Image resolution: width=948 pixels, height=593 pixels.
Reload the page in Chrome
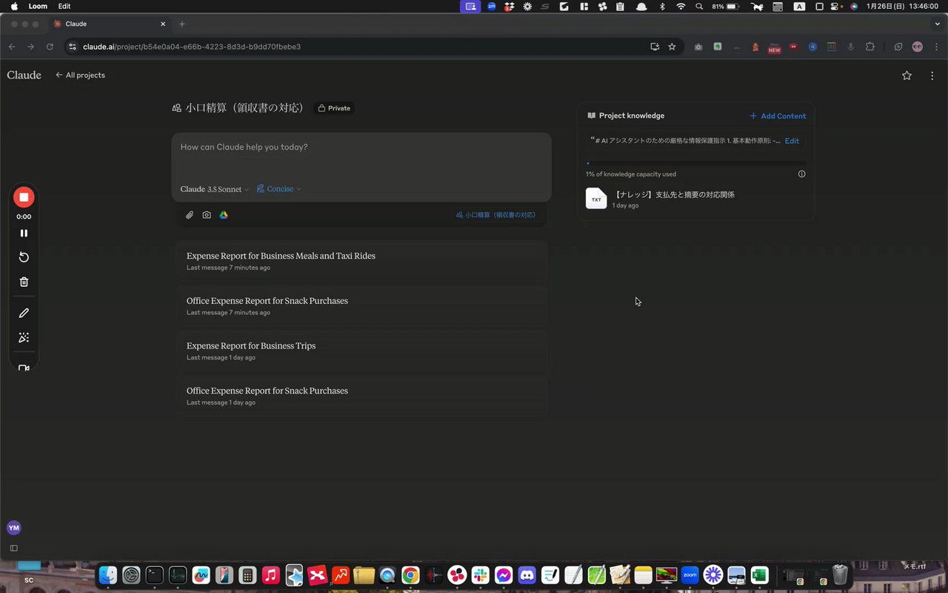50,47
